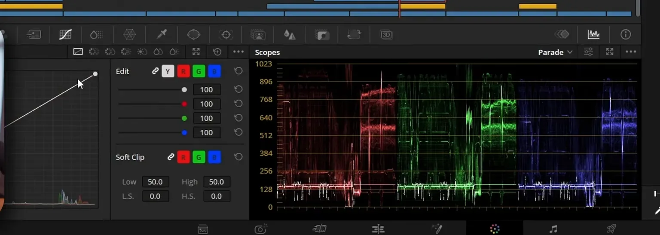
Task: Open the Curves palette
Action: tap(65, 34)
